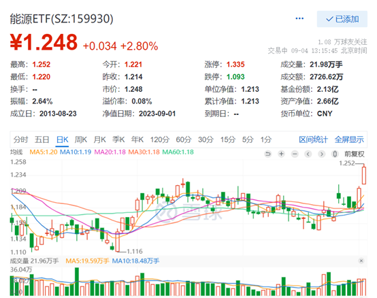
Task: Click the 均线 moving average label
Action: click(16, 152)
